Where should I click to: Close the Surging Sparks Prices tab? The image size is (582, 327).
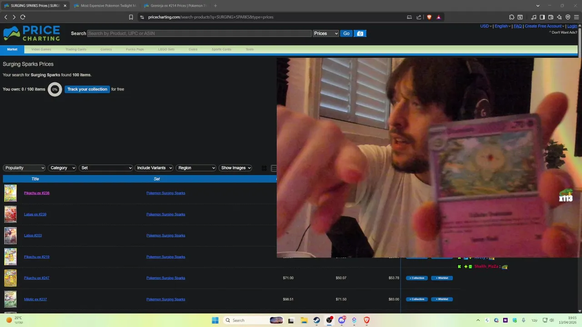click(65, 5)
